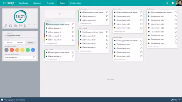Image resolution: width=182 pixels, height=102 pixels.
Task: Enable the Show Completed Tasks checkbox
Action: click(34, 57)
